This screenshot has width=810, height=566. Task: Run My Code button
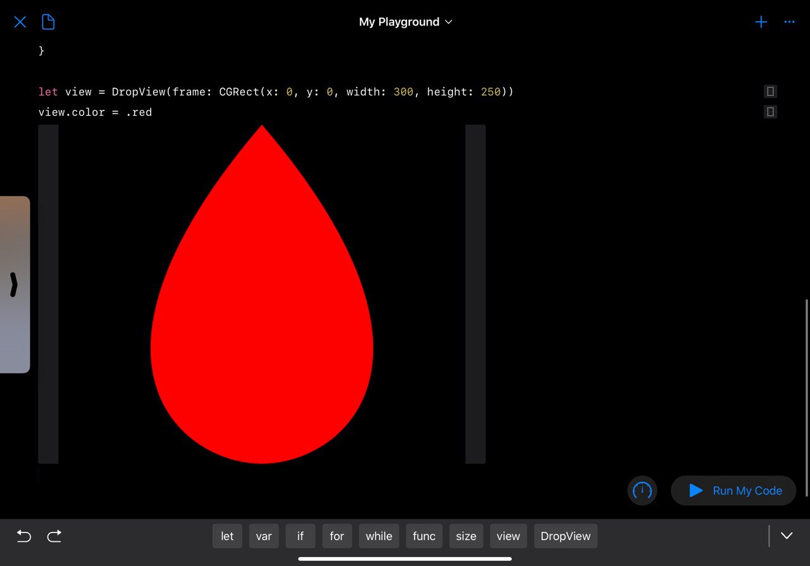(733, 491)
